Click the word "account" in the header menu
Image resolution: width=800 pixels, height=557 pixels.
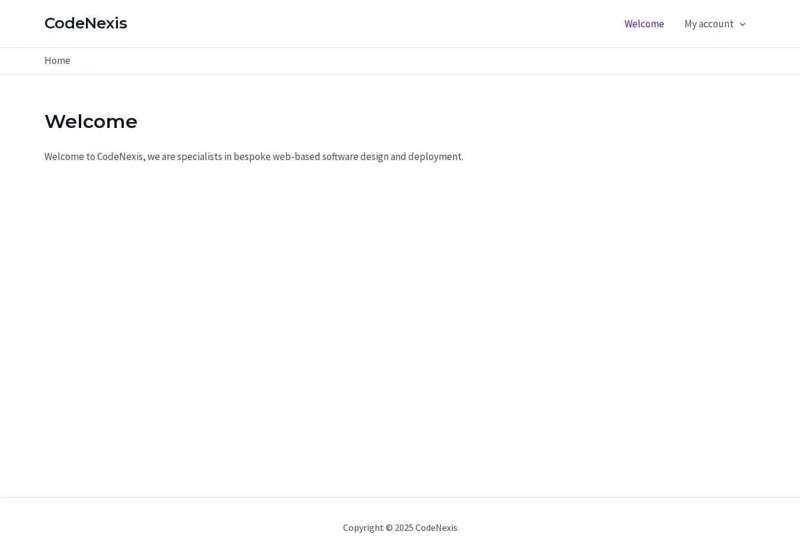tap(716, 24)
